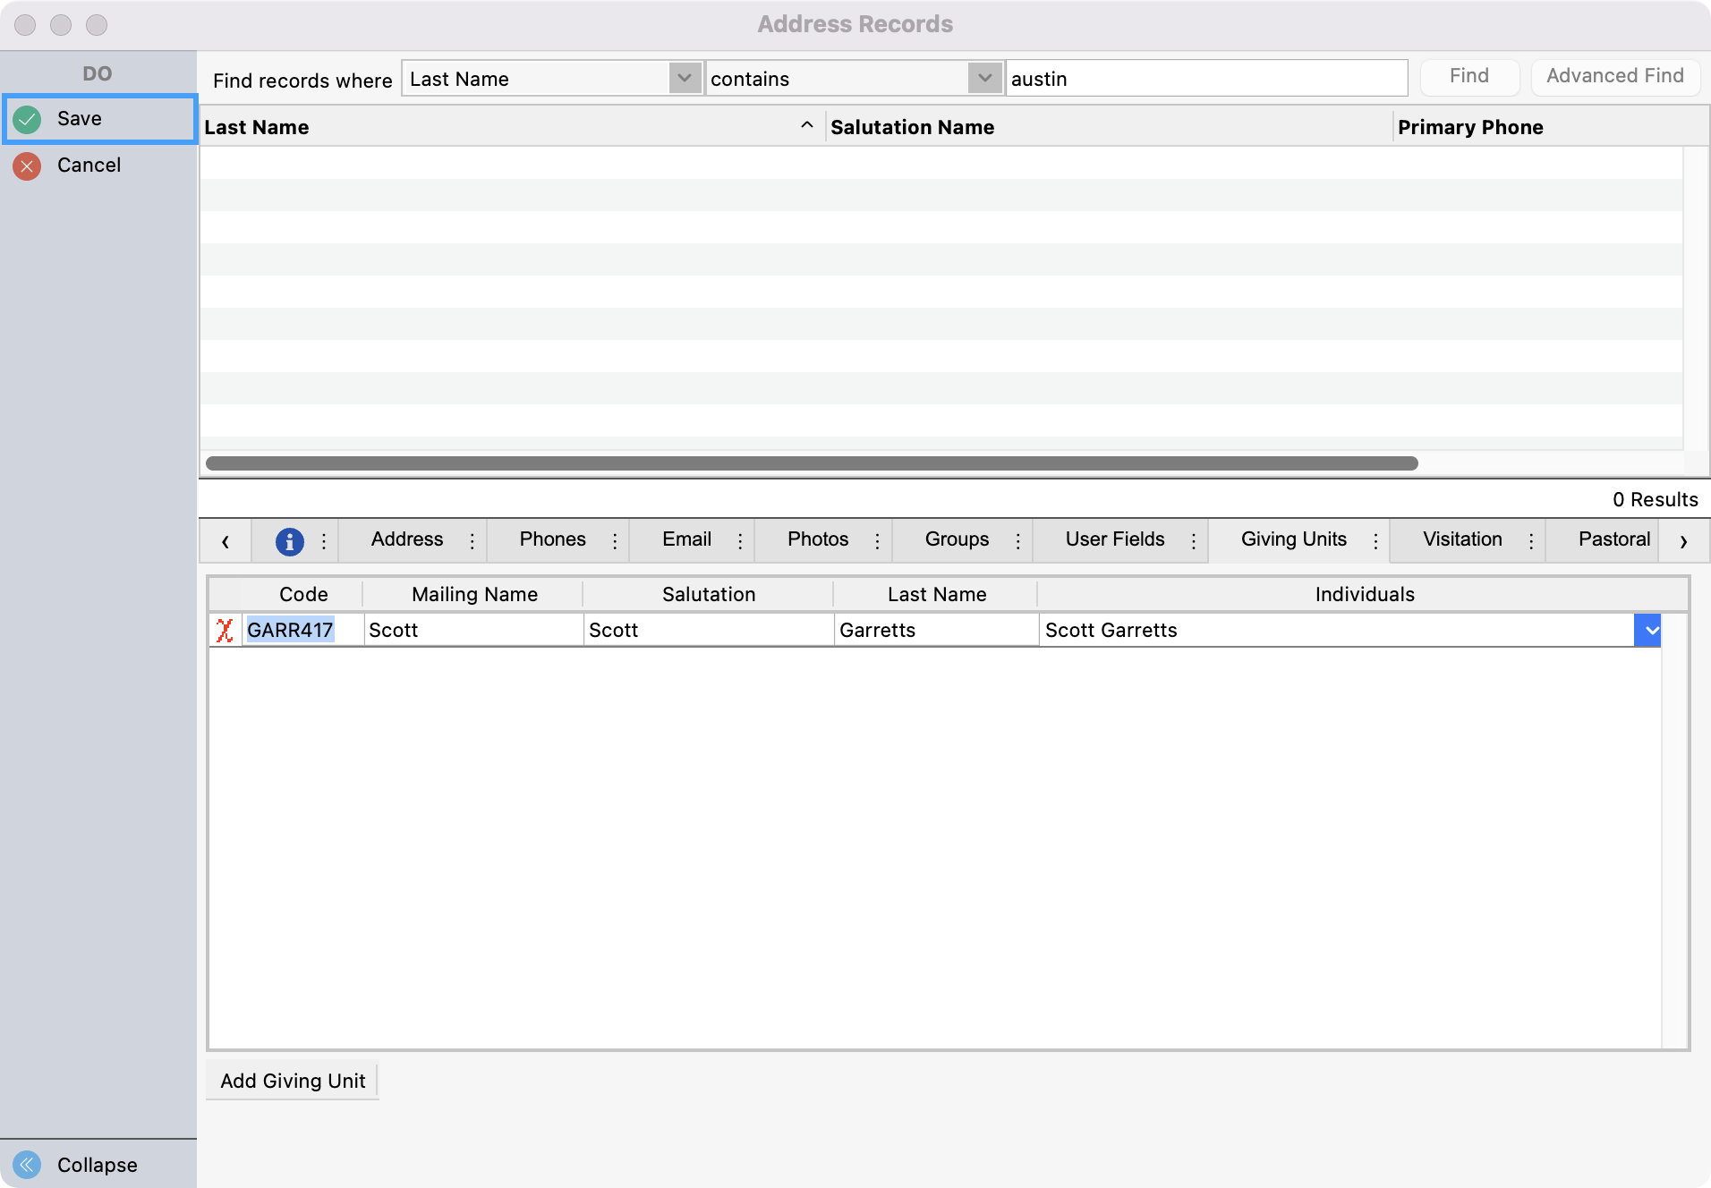The image size is (1711, 1188).
Task: Click the Advanced Find button
Action: pos(1614,76)
